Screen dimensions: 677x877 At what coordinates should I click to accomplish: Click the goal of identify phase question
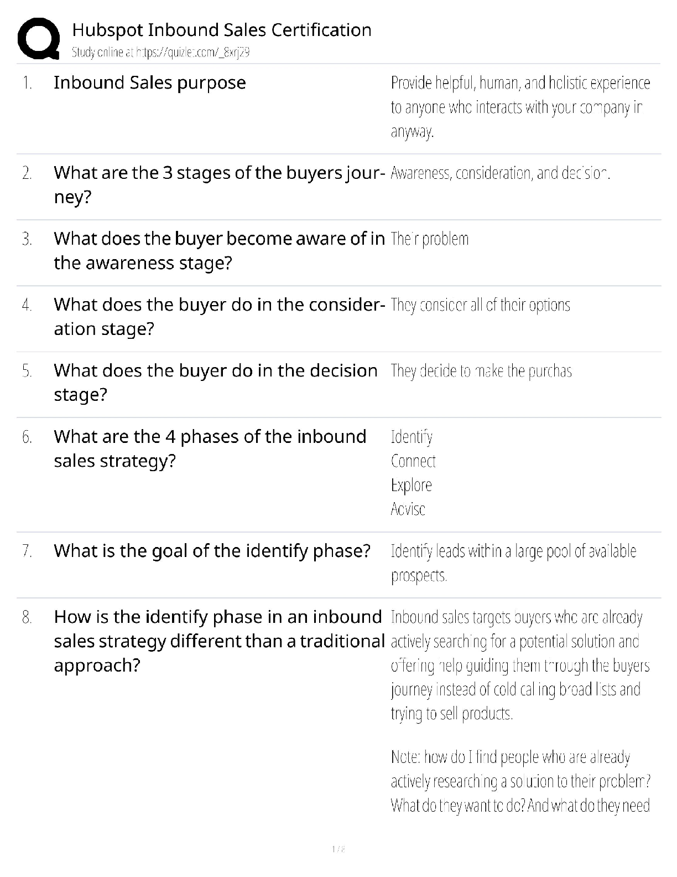click(x=212, y=551)
